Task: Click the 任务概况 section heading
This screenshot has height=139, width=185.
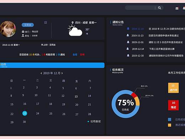Action: click(x=118, y=70)
